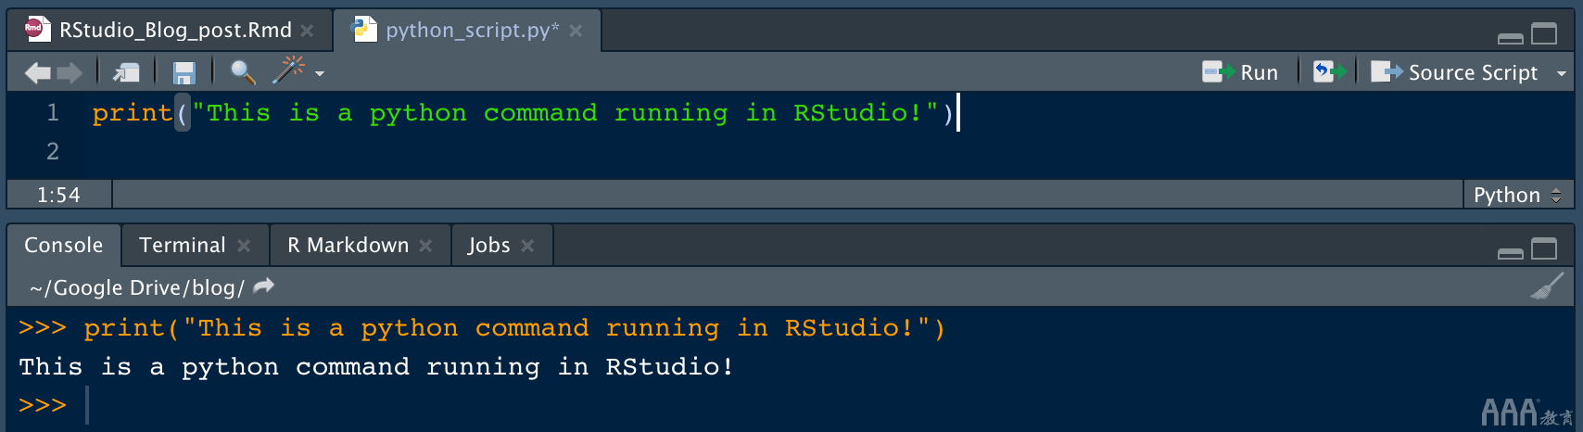The image size is (1583, 432).
Task: Open the console working directory arrow
Action: [x=264, y=286]
